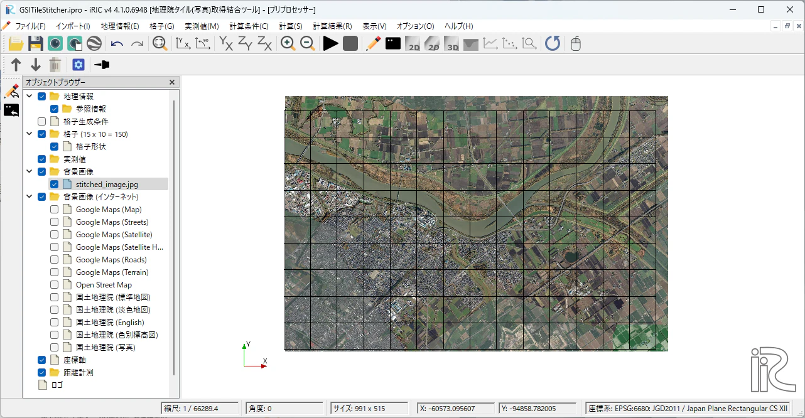805x418 pixels.
Task: Click the rotate 90 degrees view icon
Action: 202,43
